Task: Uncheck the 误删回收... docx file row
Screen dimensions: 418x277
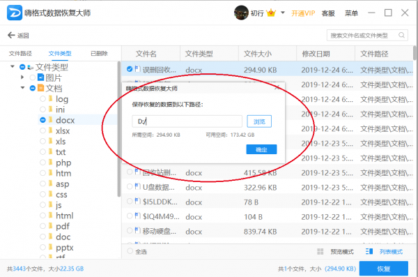Action: pyautogui.click(x=130, y=69)
